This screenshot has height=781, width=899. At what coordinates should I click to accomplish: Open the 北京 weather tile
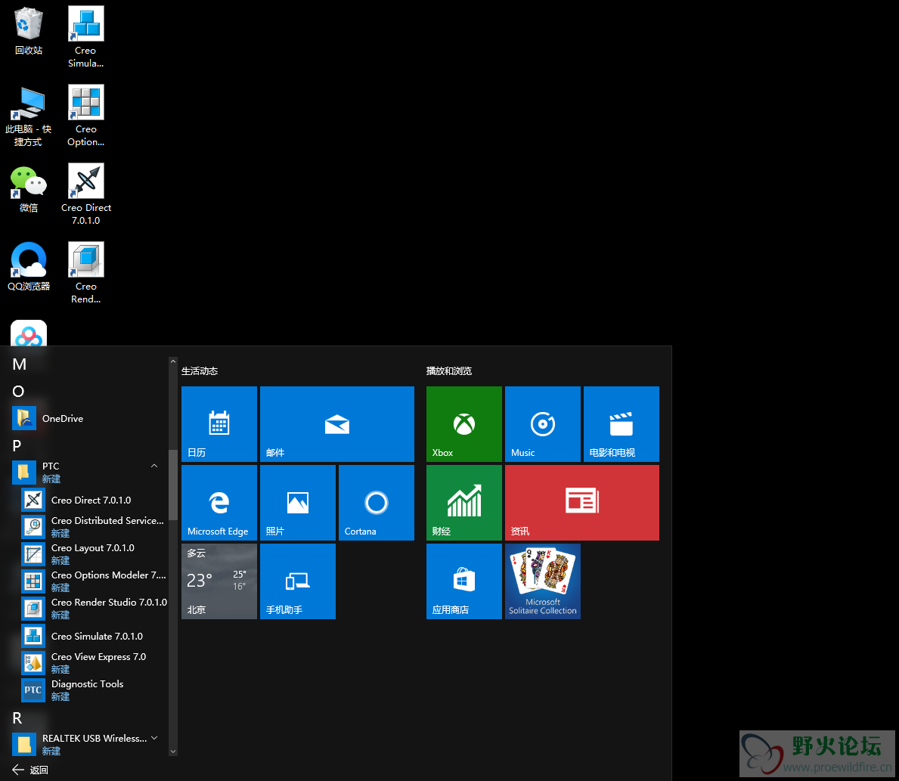(219, 581)
